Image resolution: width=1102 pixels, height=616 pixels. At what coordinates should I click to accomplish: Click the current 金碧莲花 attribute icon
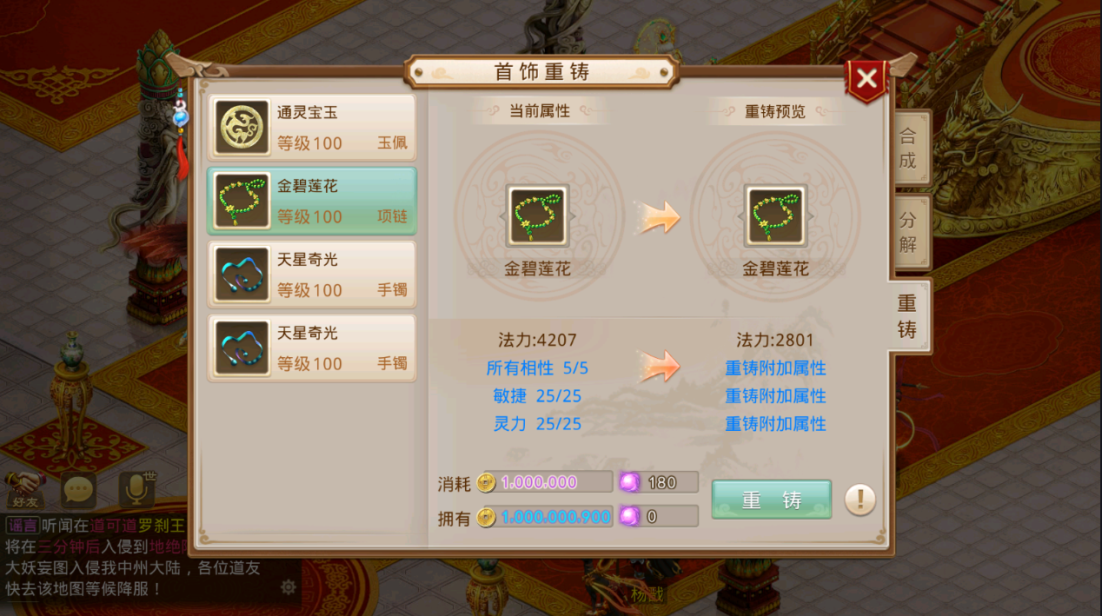coord(537,216)
